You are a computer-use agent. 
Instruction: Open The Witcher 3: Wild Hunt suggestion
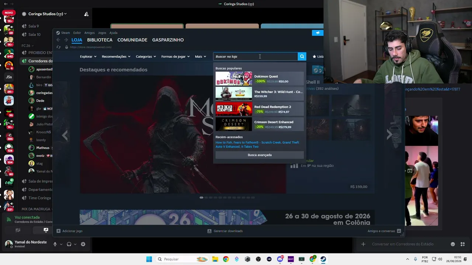[x=260, y=94]
